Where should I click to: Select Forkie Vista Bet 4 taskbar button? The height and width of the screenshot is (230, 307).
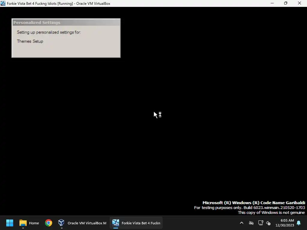136,223
